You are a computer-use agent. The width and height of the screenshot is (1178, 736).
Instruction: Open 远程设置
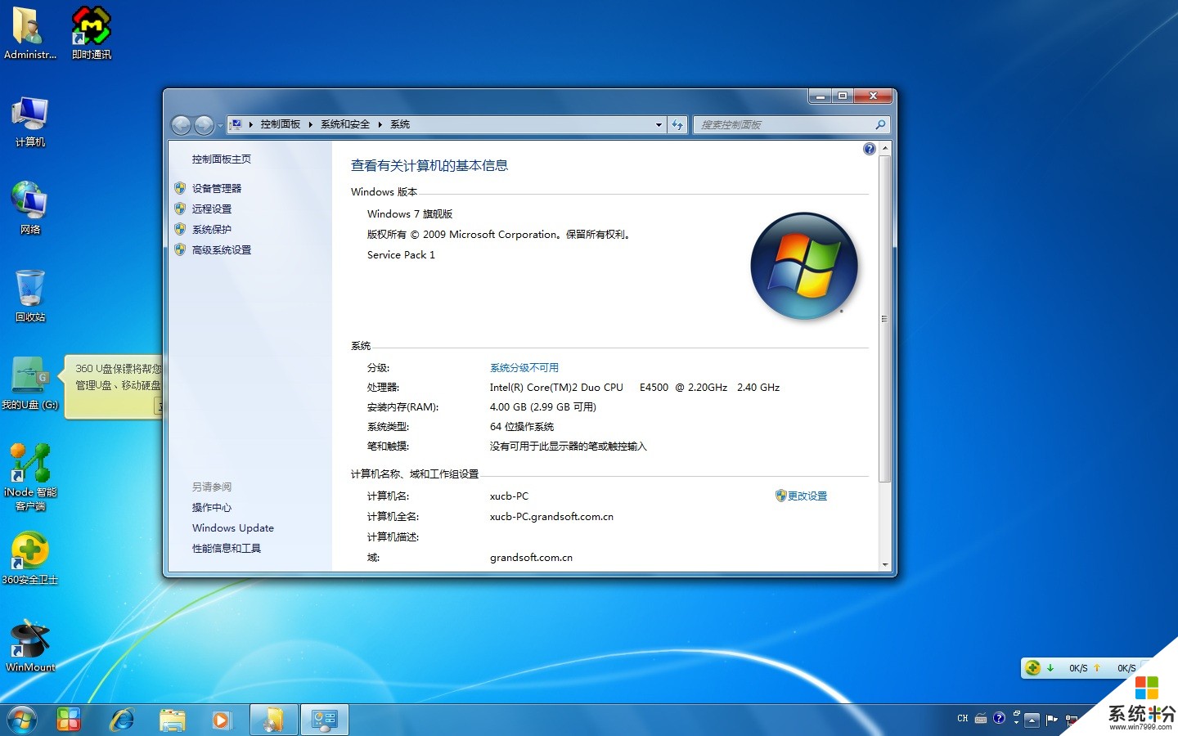tap(212, 209)
